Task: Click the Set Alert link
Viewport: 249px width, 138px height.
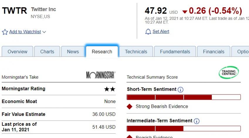Action: 161,32
